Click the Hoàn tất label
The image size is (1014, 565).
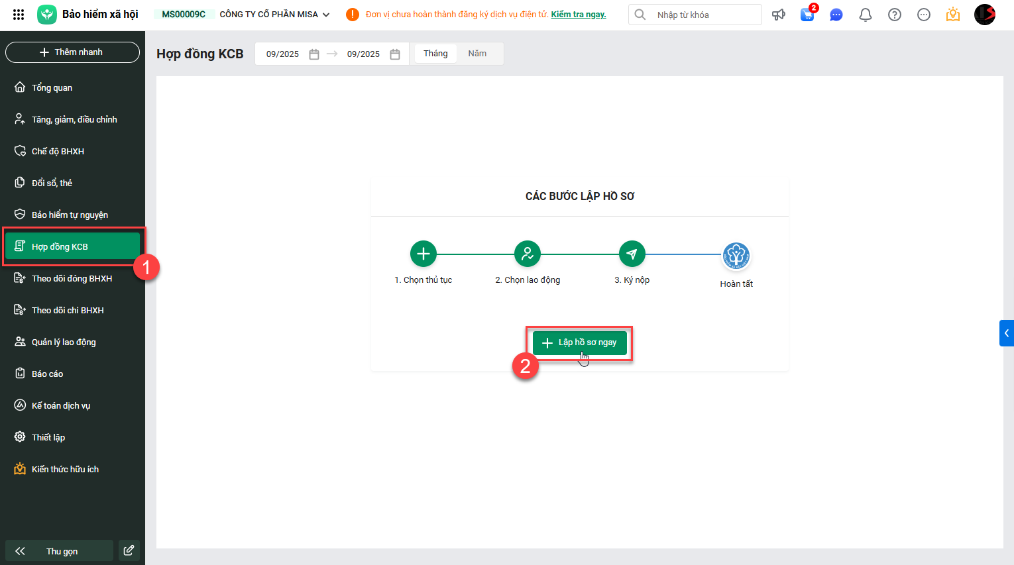coord(736,284)
